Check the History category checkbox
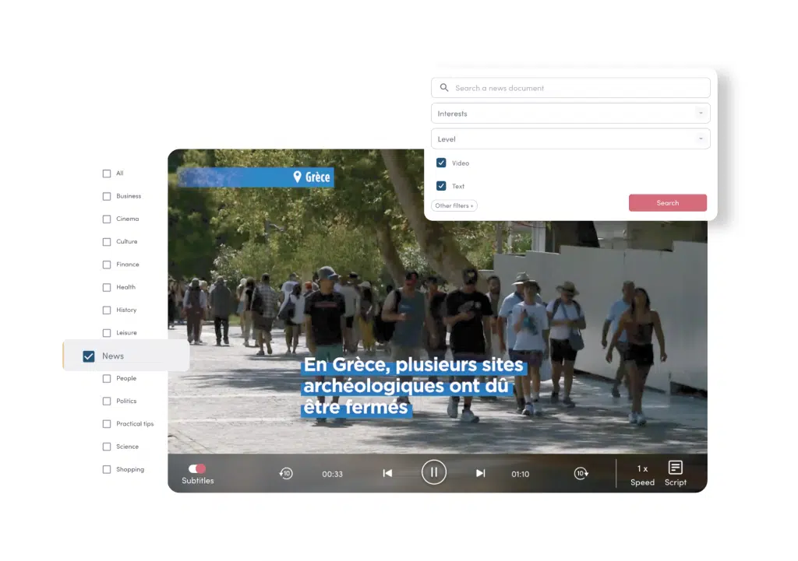The image size is (798, 561). point(106,310)
